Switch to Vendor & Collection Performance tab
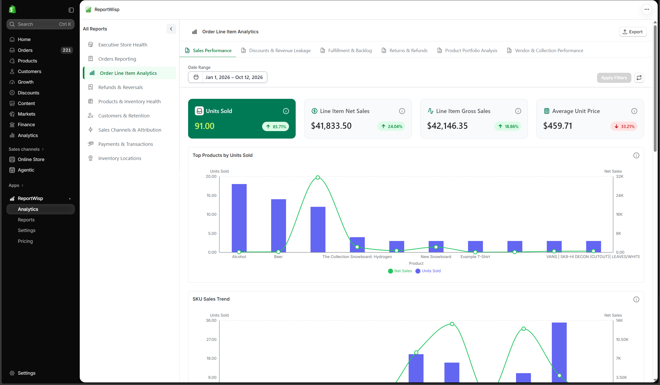The width and height of the screenshot is (660, 385). (x=545, y=50)
